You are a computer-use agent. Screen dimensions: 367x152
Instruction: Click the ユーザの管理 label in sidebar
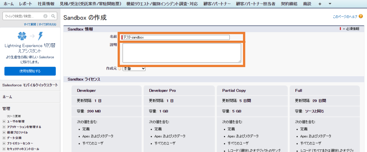pyautogui.click(x=16, y=121)
